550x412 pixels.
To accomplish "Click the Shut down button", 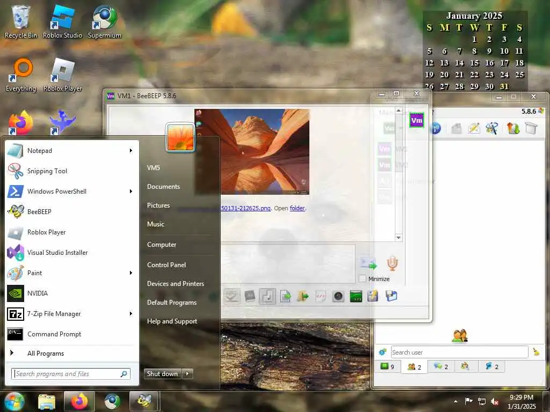I will click(163, 374).
